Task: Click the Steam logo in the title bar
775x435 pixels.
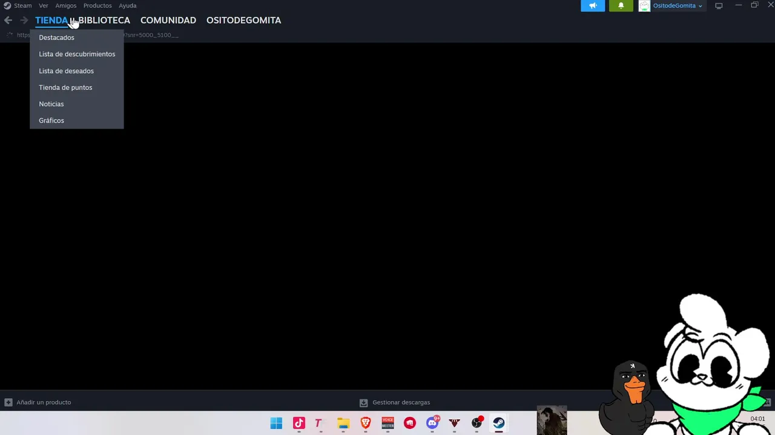Action: [x=7, y=5]
